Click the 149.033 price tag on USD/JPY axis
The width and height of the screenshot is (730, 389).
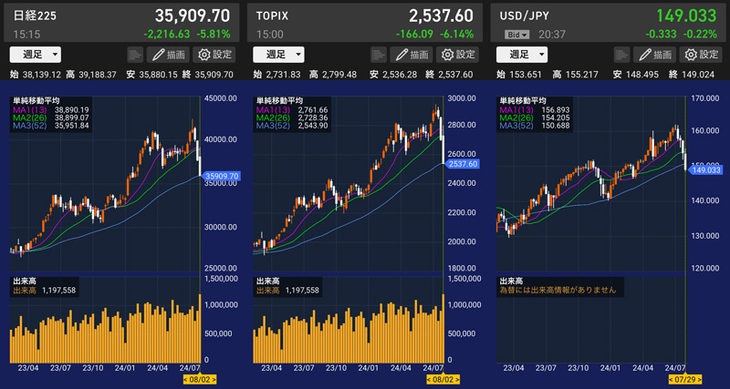704,170
